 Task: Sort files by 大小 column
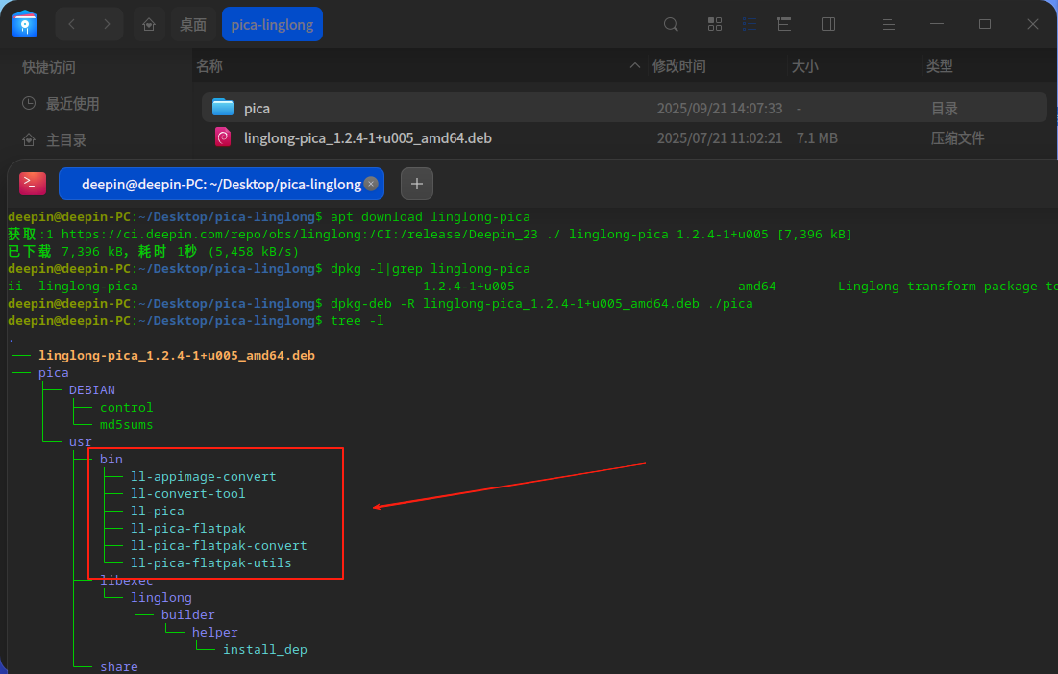pos(804,66)
